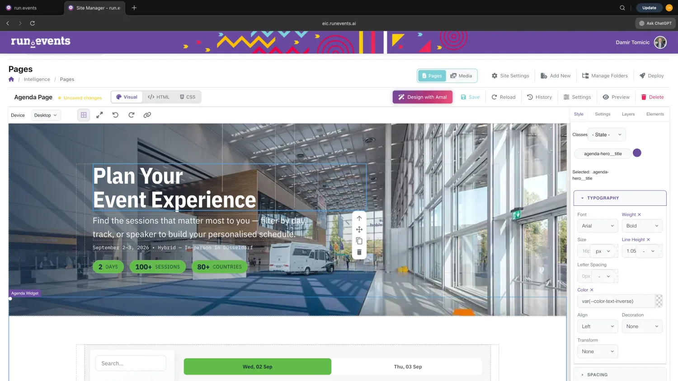Switch editor to HTML mode
The width and height of the screenshot is (678, 381).
point(159,97)
